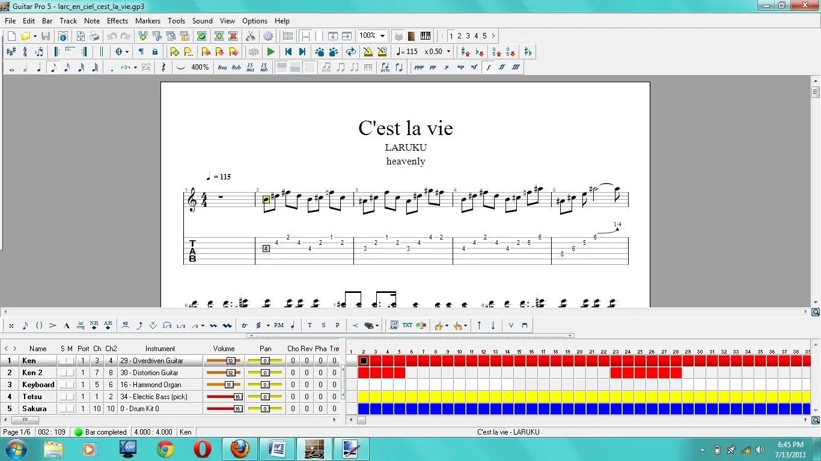Select the eighth note duration
The height and width of the screenshot is (461, 821).
coord(53,68)
